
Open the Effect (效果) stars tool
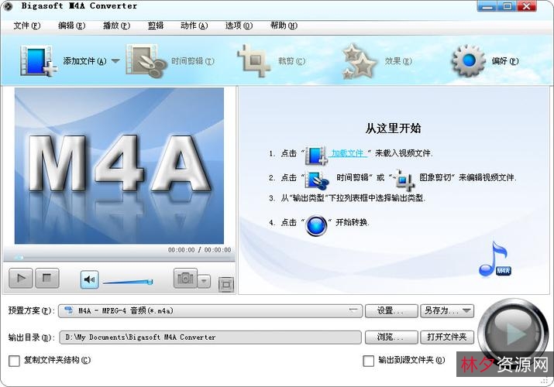360,61
